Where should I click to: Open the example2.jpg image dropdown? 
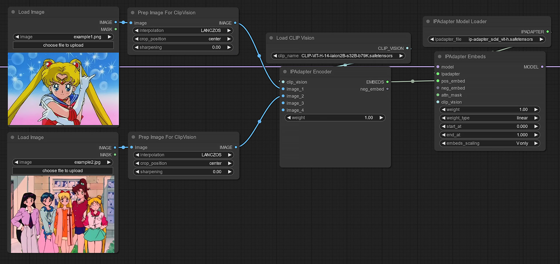[63, 162]
